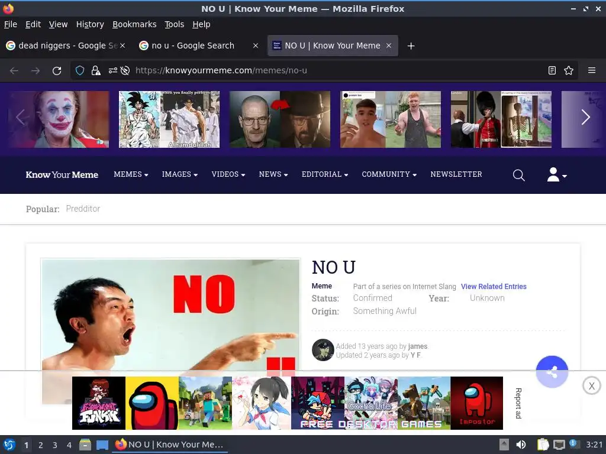Close the 'no u - Google Search' tab
This screenshot has width=606, height=454.
click(256, 46)
